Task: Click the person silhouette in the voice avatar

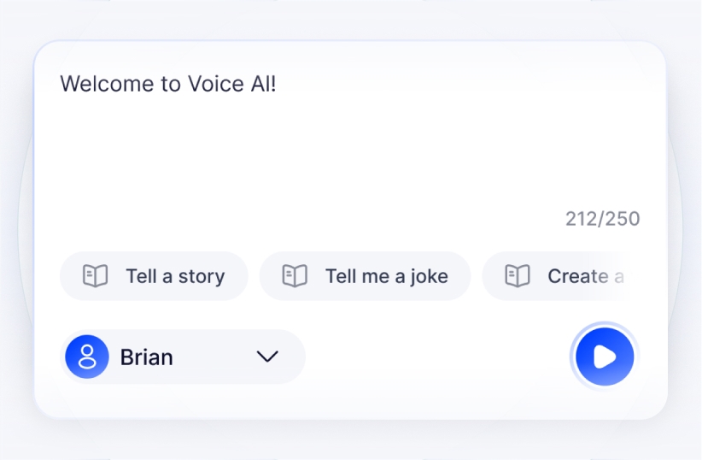Action: (x=87, y=357)
